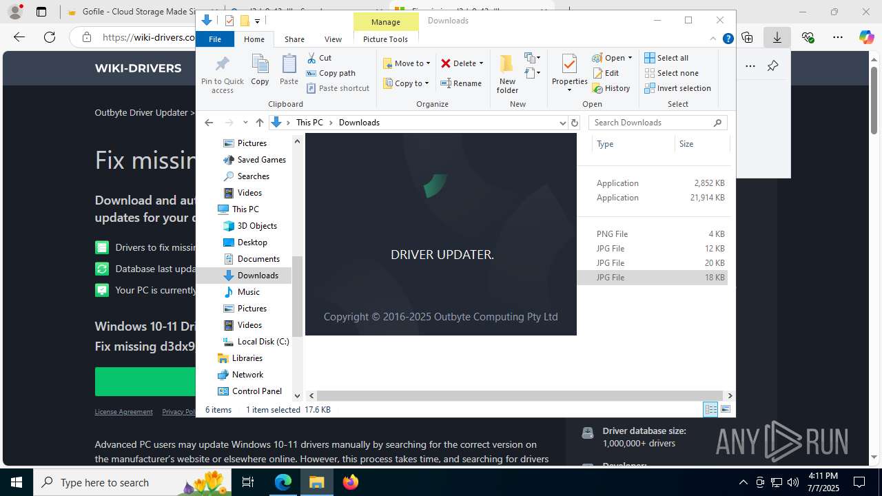Viewport: 882px width, 496px height.
Task: Collapse the Explorer ribbon
Action: pos(714,39)
